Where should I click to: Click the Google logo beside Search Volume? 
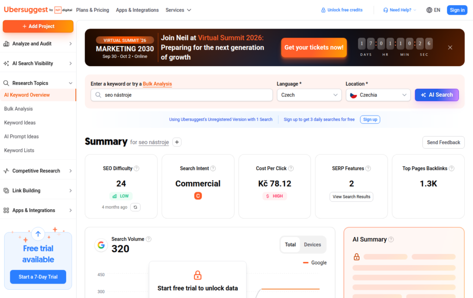click(x=101, y=245)
